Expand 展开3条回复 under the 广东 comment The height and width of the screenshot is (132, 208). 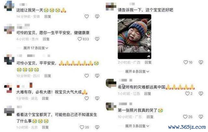click(x=137, y=126)
